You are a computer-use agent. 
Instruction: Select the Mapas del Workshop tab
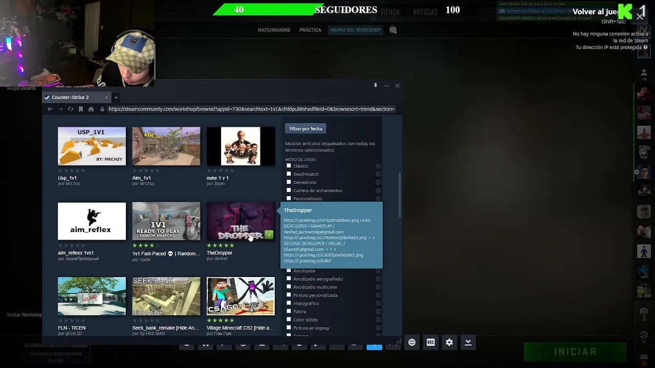point(356,30)
